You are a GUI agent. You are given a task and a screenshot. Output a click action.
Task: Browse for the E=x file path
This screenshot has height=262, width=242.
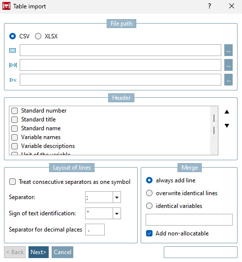(x=228, y=80)
